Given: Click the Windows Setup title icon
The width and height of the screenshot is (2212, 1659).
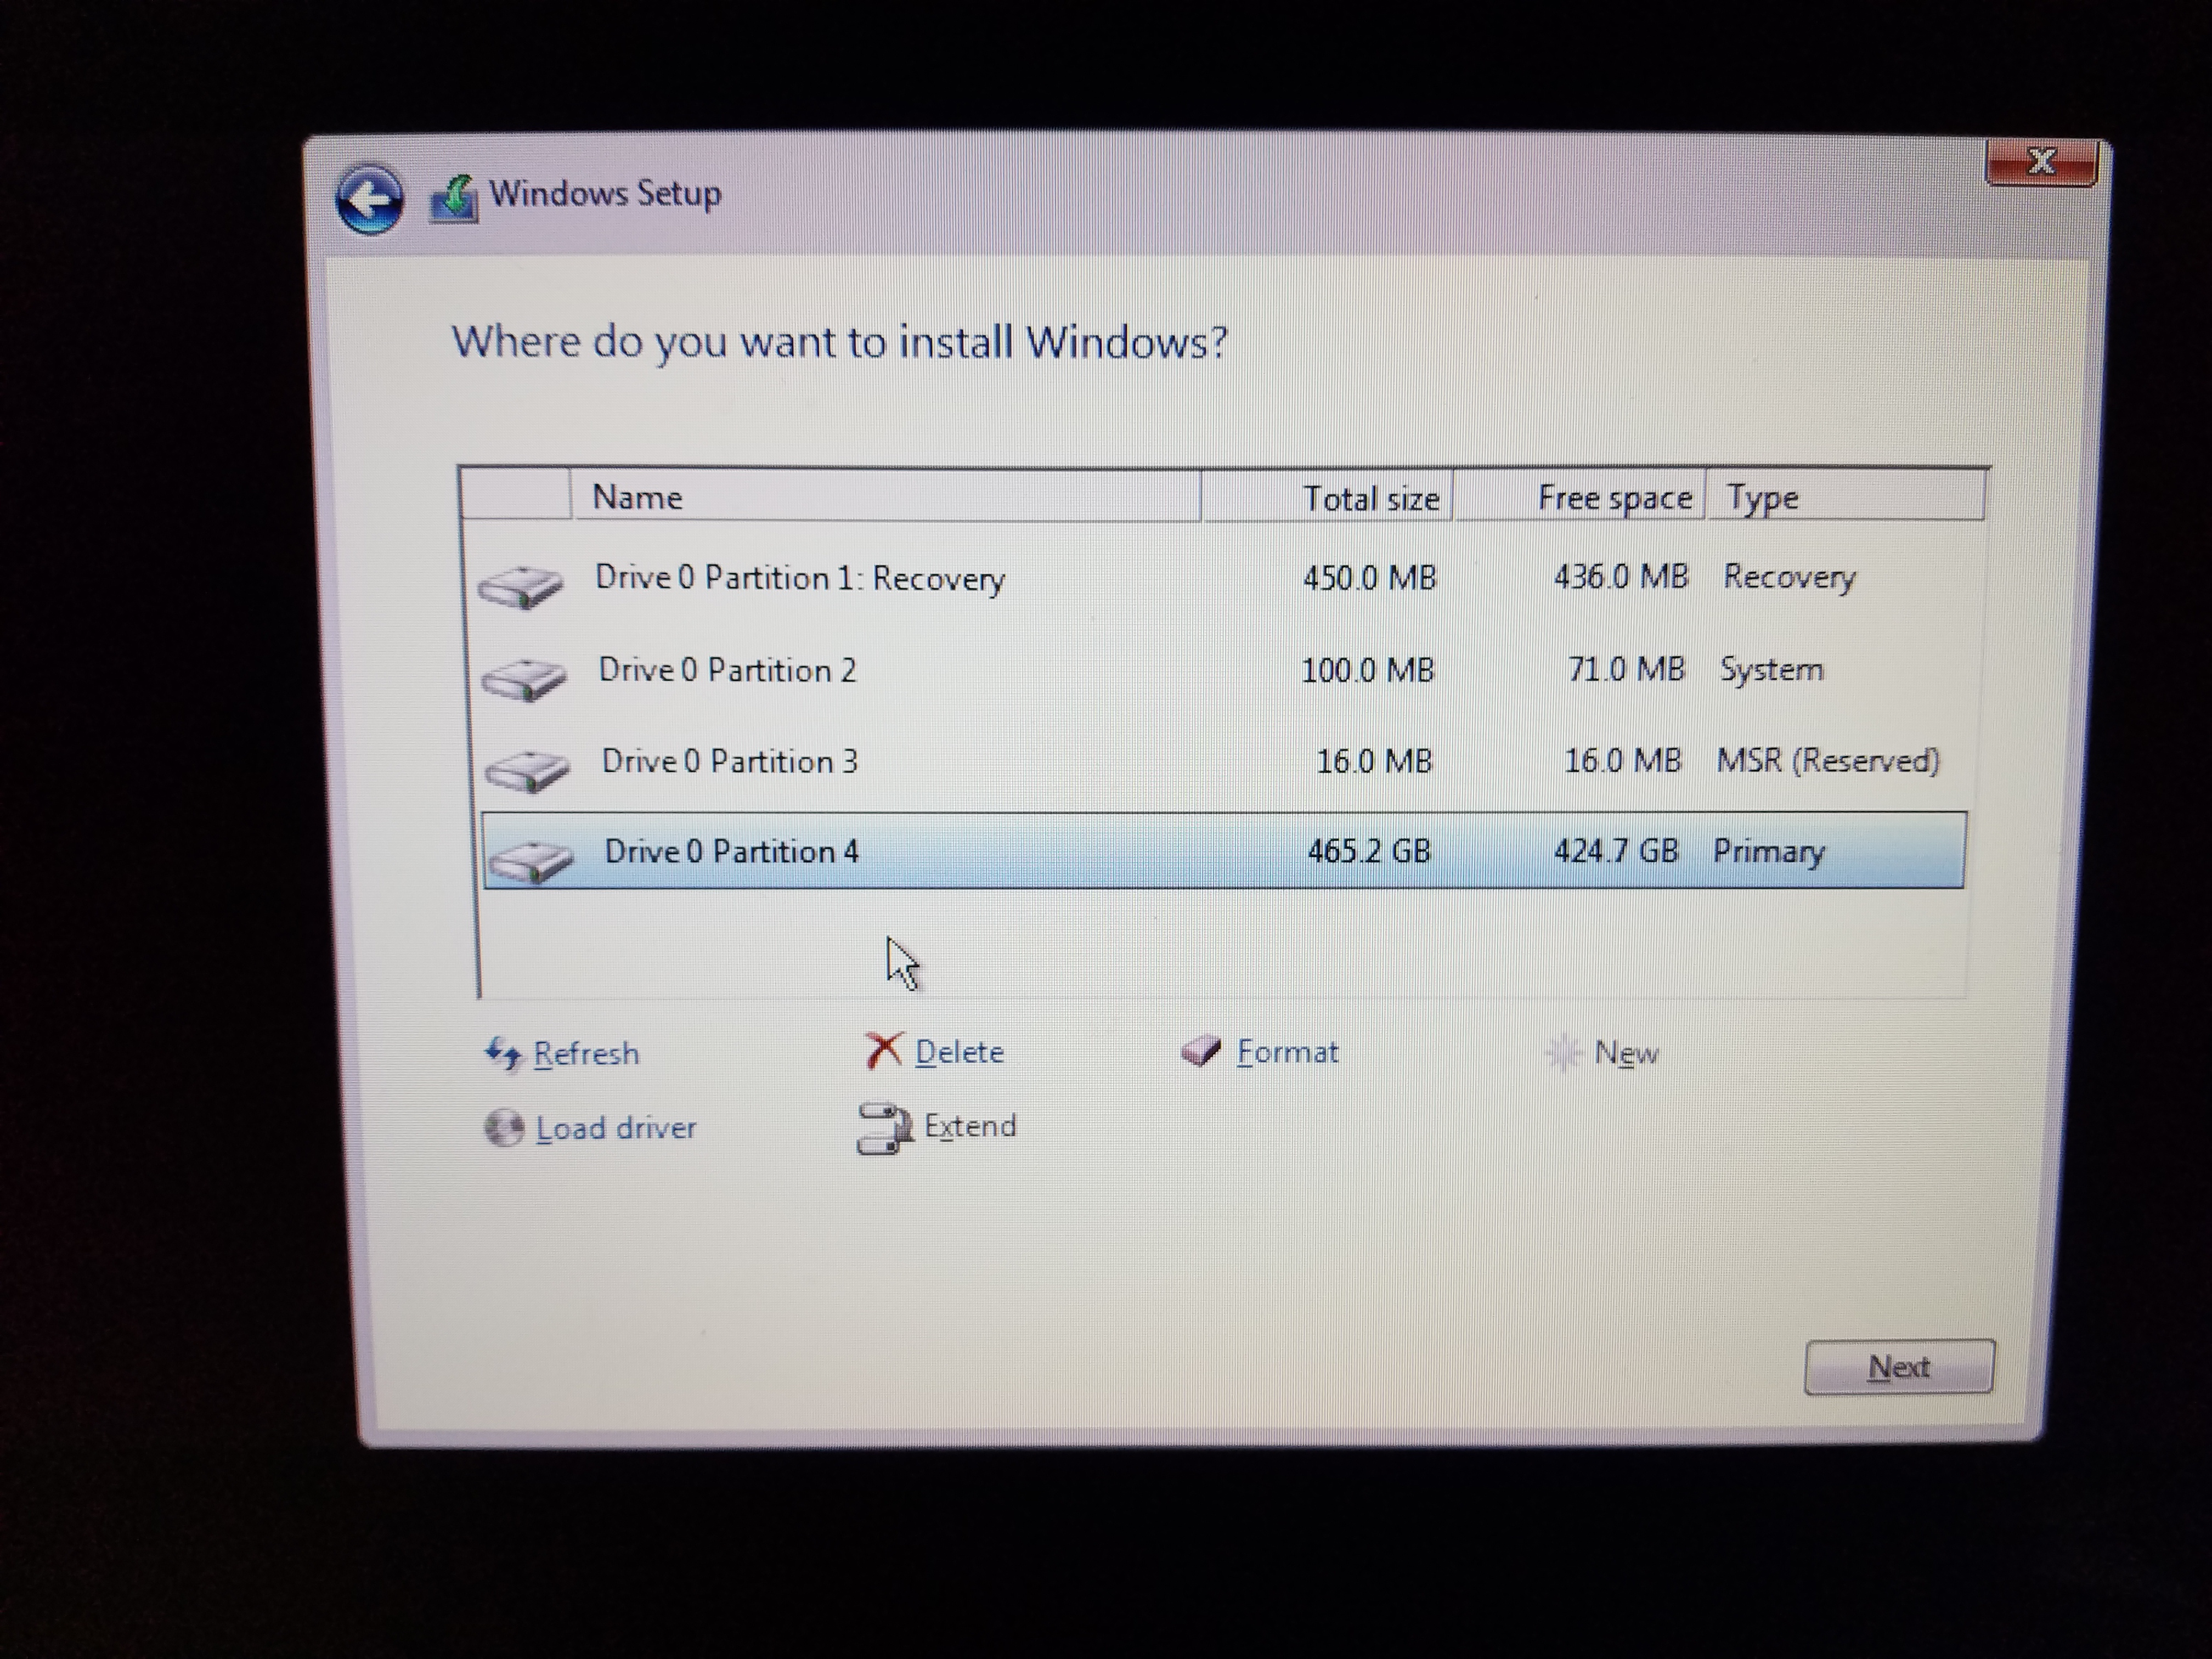Looking at the screenshot, I should coord(454,199).
